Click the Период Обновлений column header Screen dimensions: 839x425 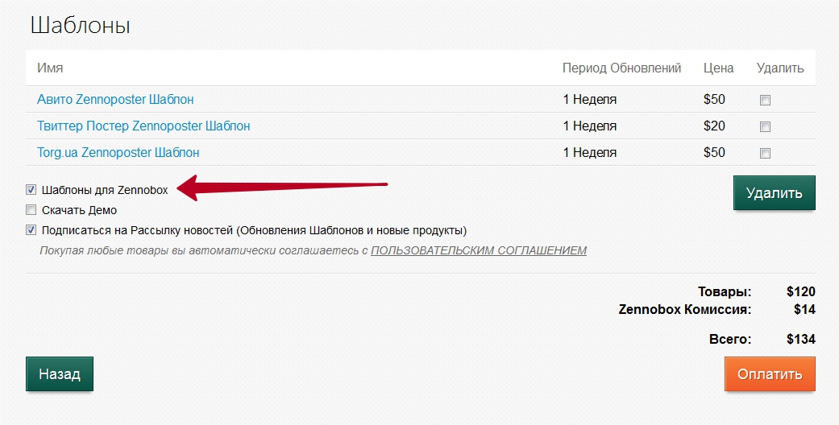click(621, 68)
